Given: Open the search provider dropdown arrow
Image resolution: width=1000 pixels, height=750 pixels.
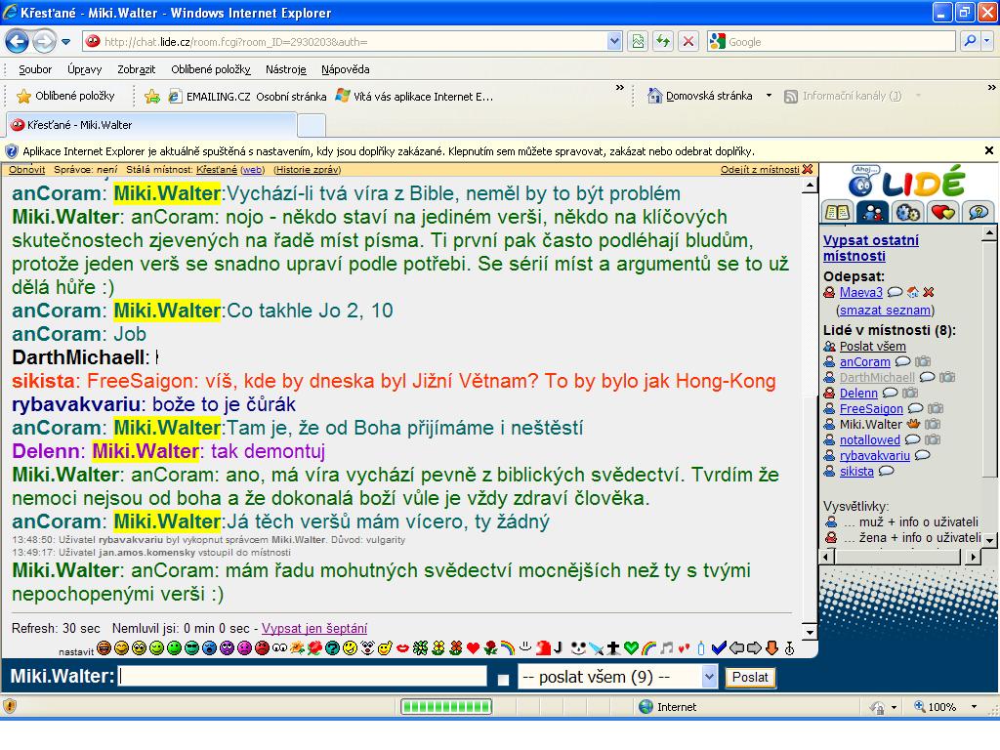Looking at the screenshot, I should (x=986, y=41).
